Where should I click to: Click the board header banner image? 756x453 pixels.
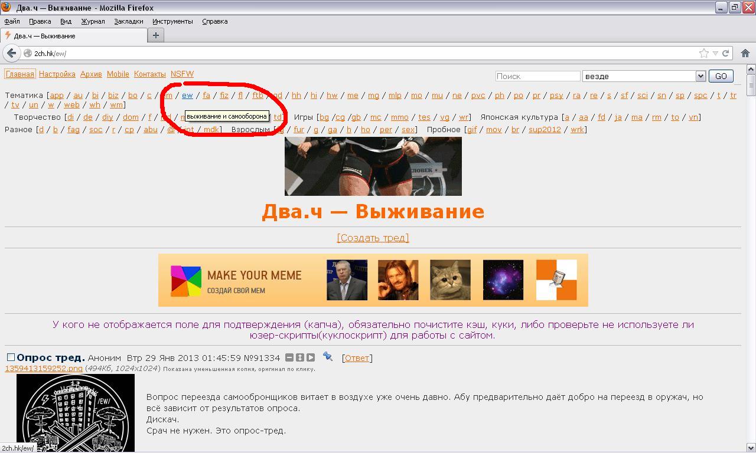[x=373, y=166]
